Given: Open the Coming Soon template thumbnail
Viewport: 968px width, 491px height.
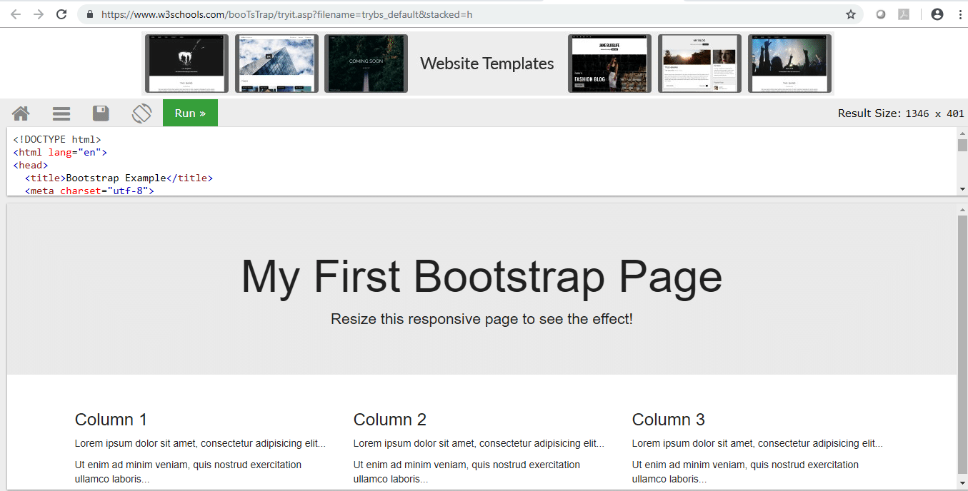Looking at the screenshot, I should 366,64.
